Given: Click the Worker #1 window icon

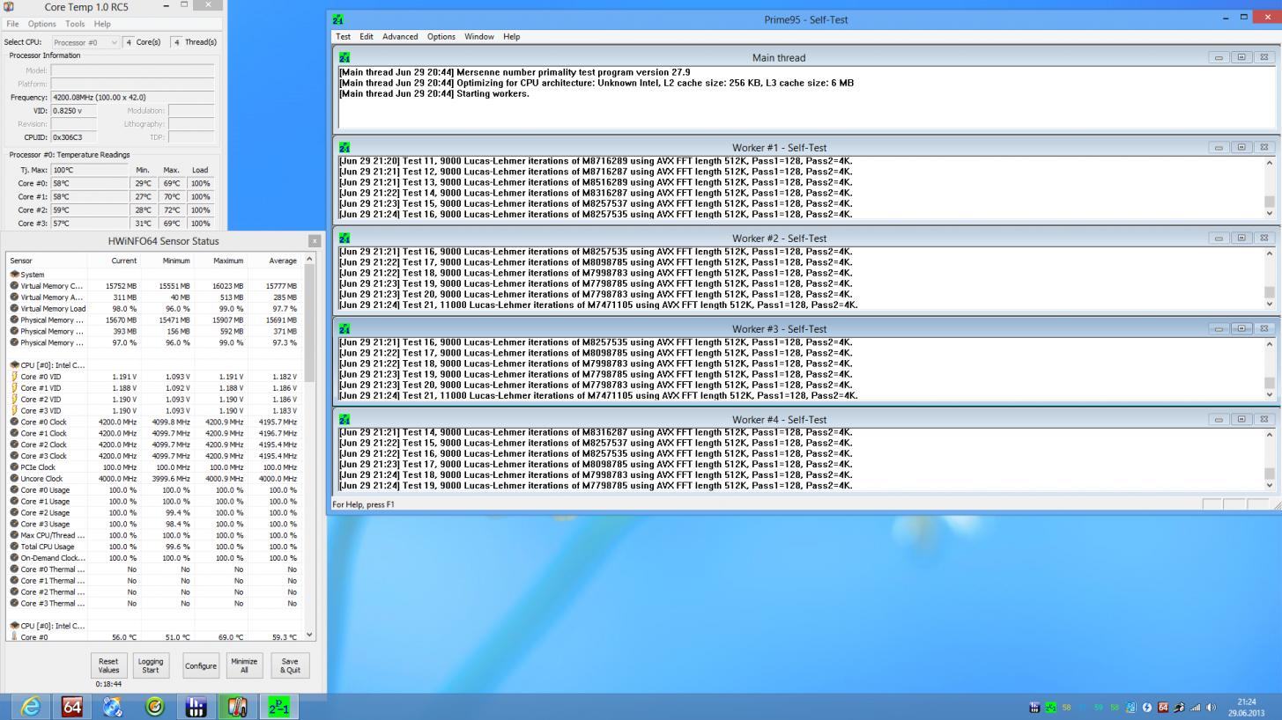Looking at the screenshot, I should click(345, 148).
